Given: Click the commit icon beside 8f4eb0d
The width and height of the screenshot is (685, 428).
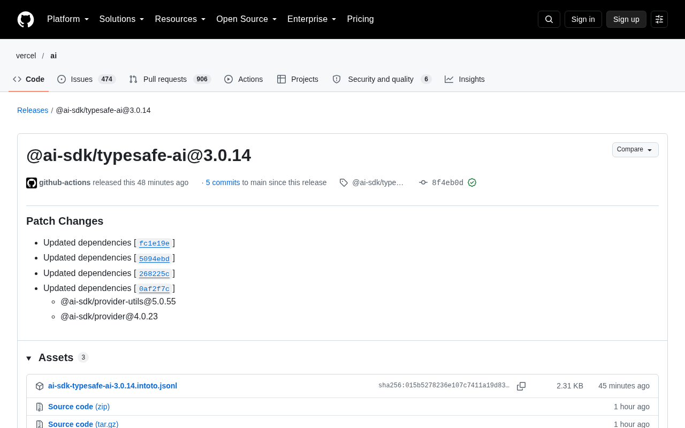Looking at the screenshot, I should click(423, 182).
